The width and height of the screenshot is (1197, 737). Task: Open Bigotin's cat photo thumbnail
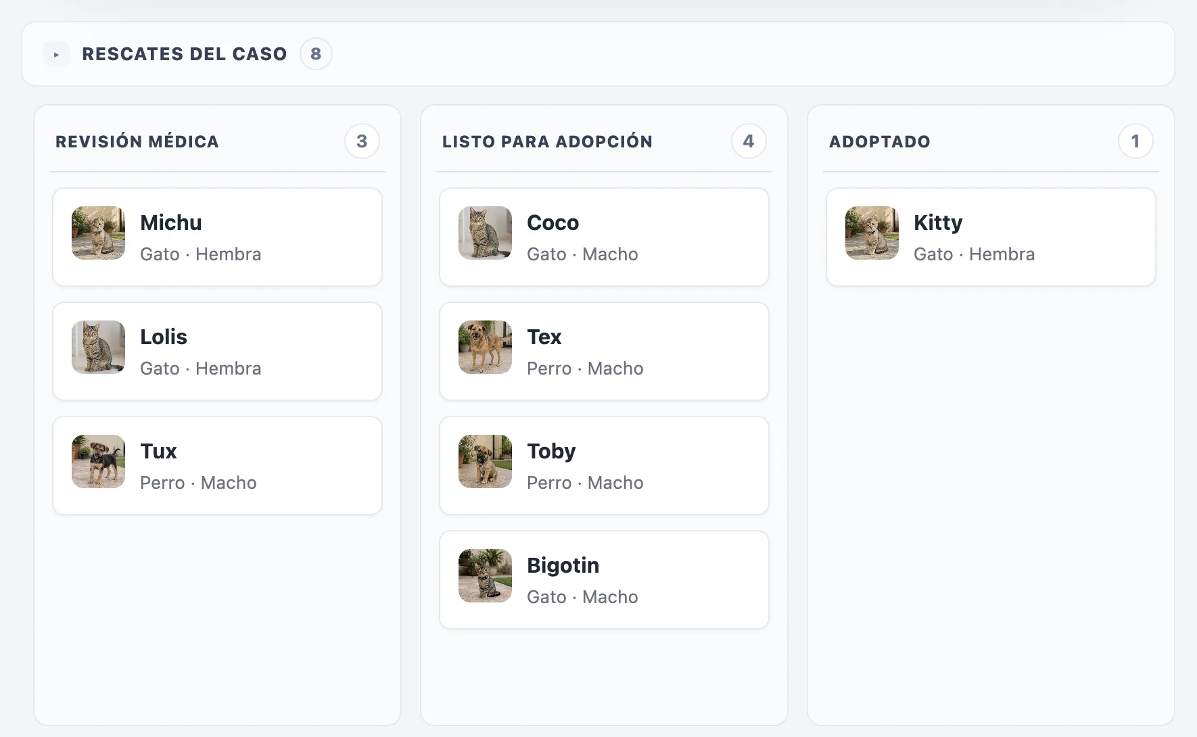pyautogui.click(x=486, y=575)
